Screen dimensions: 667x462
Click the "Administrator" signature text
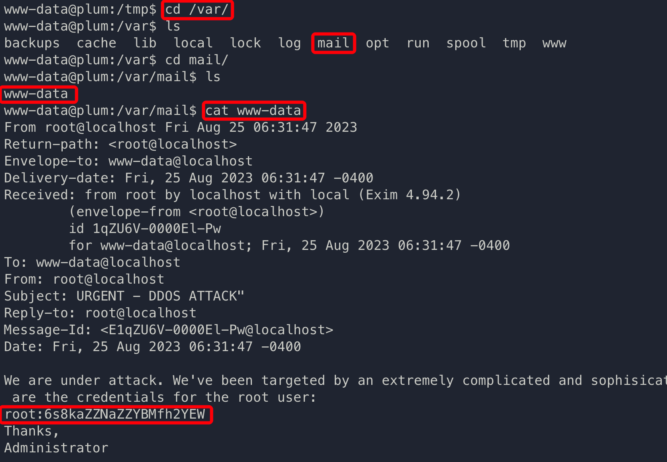click(56, 448)
